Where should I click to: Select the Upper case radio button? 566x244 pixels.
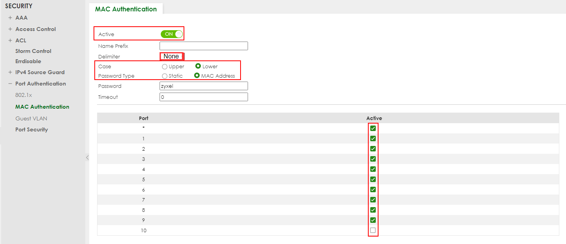tap(165, 67)
